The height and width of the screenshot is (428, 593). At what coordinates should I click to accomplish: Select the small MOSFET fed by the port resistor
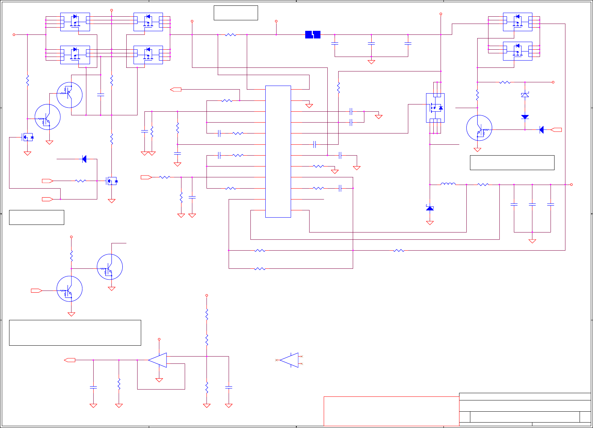[111, 181]
